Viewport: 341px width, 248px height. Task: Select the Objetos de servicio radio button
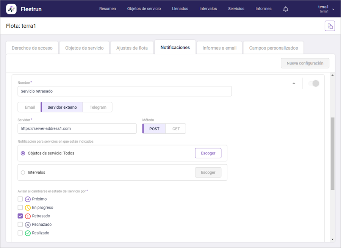pos(23,153)
